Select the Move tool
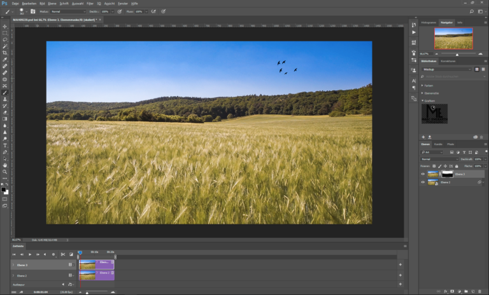The height and width of the screenshot is (295, 489). pos(4,27)
